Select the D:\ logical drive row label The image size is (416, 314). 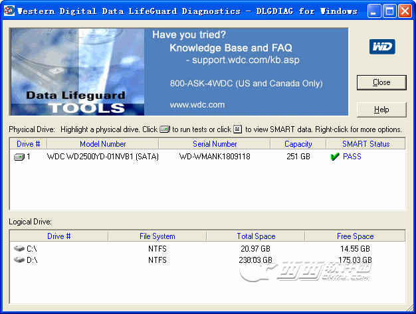(x=32, y=260)
